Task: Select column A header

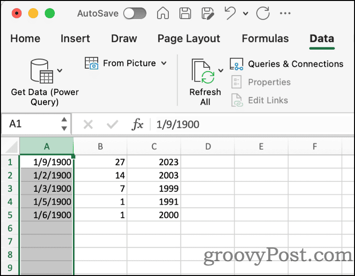Action: [47, 147]
